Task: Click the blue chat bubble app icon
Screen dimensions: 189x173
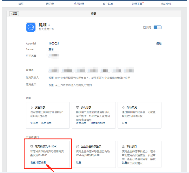Action: click(31, 27)
